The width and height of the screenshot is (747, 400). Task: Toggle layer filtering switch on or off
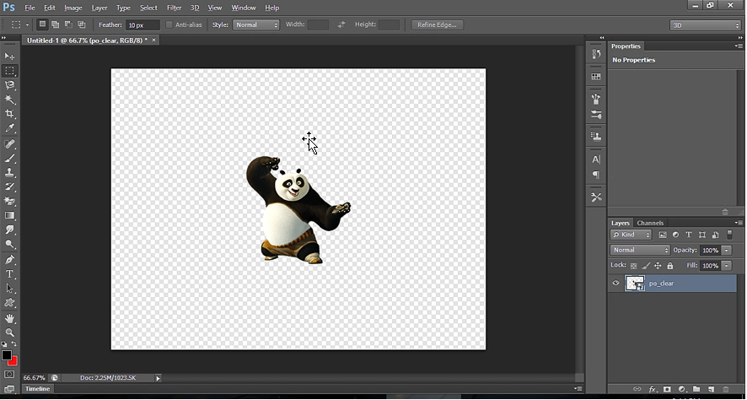[729, 234]
